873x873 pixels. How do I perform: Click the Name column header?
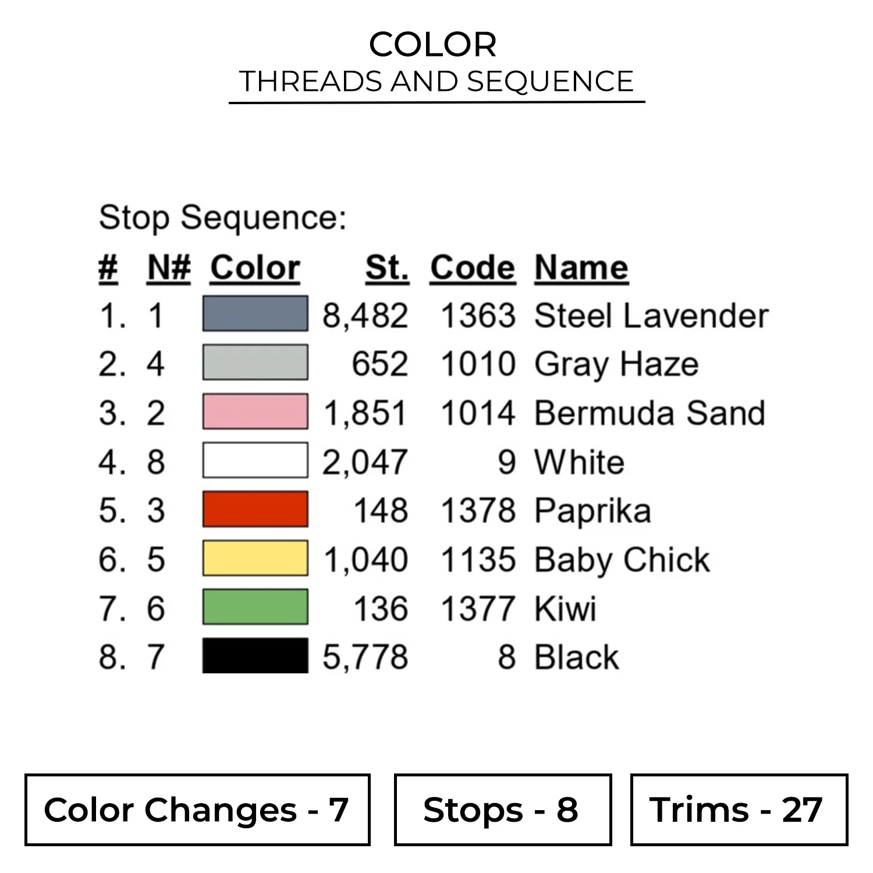point(581,268)
